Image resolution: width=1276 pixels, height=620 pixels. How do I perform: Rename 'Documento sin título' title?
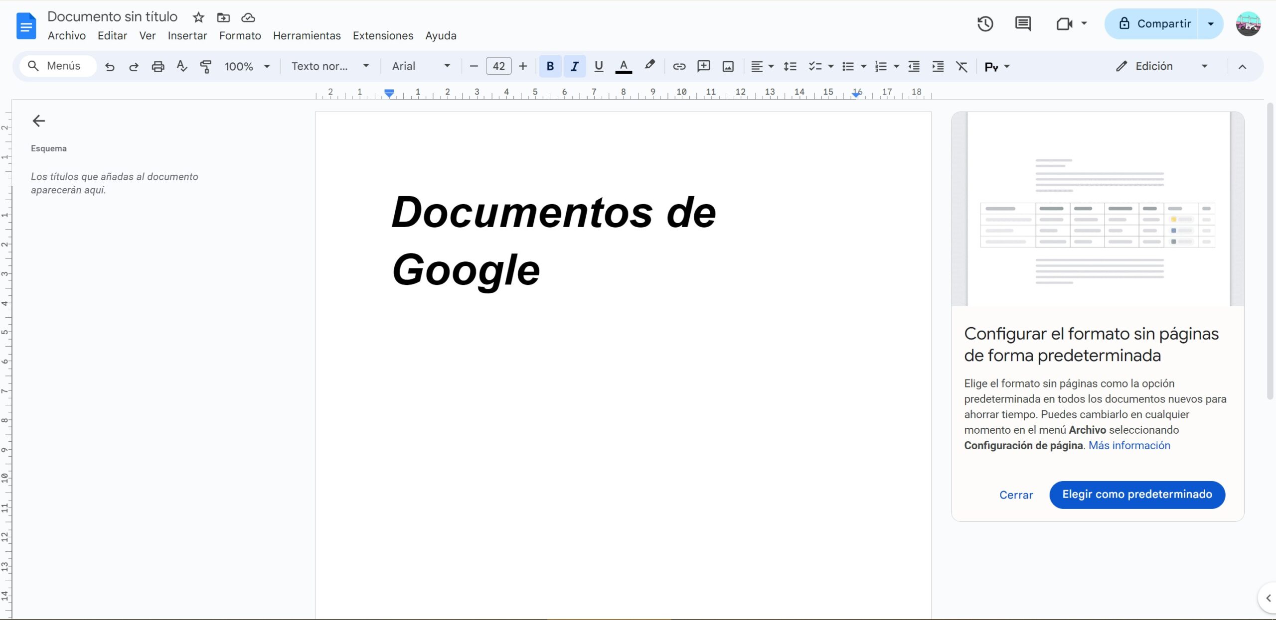(x=113, y=17)
